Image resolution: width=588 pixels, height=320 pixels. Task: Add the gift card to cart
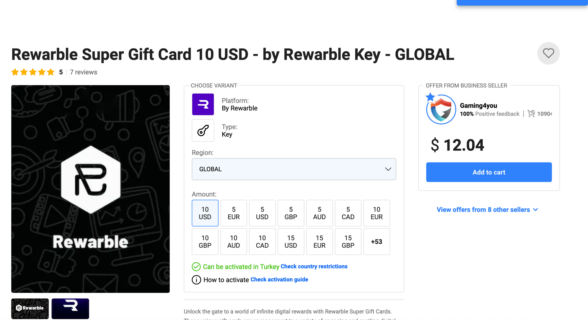pyautogui.click(x=489, y=172)
